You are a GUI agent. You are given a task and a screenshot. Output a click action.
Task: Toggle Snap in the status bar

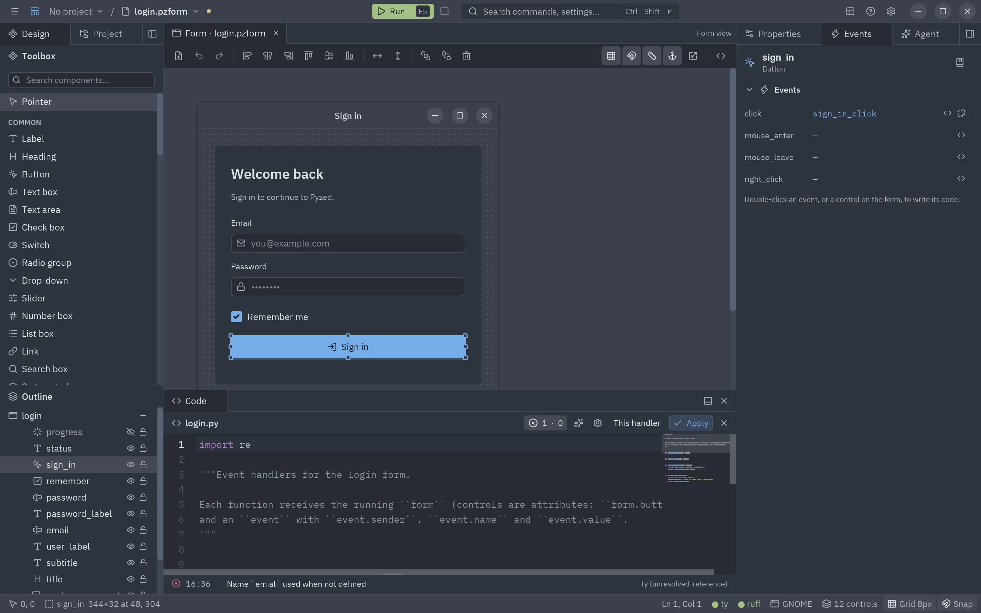pyautogui.click(x=957, y=604)
